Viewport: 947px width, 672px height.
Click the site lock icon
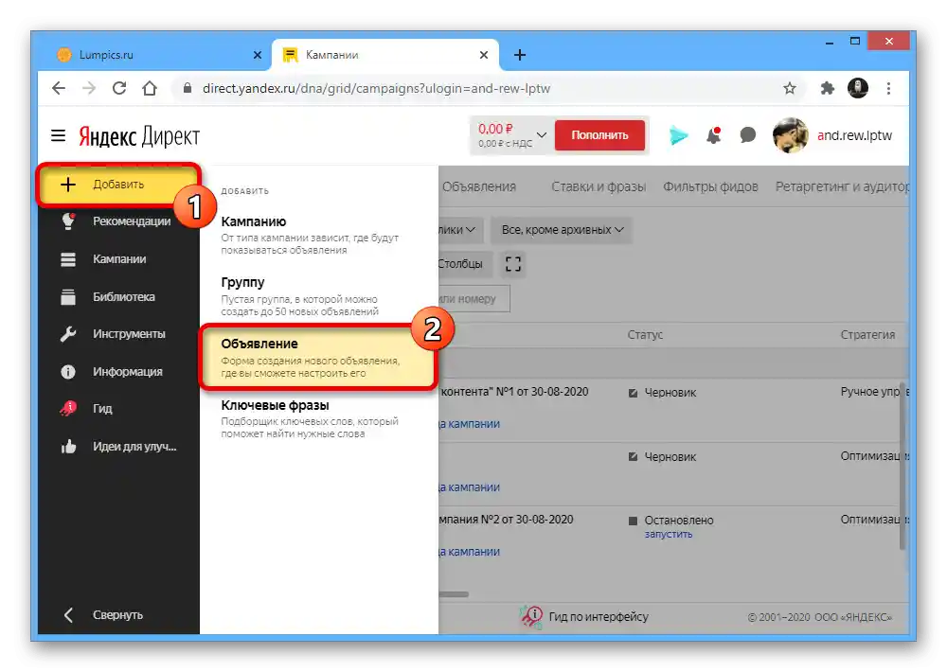pyautogui.click(x=188, y=88)
